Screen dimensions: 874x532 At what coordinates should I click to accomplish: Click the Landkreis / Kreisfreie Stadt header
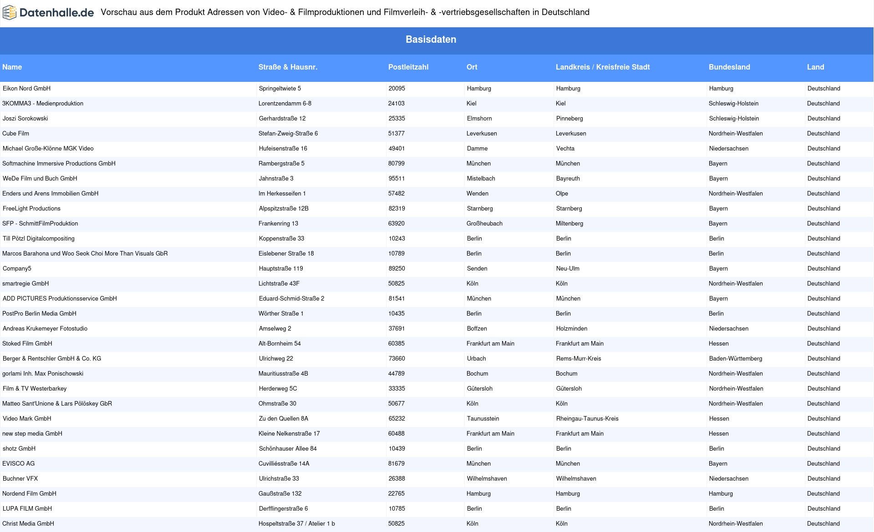603,67
